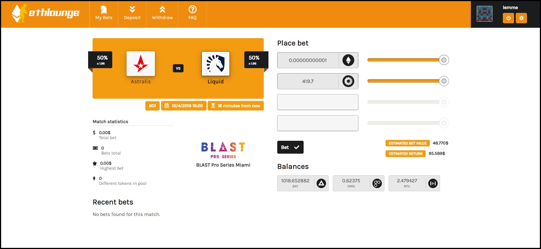Open the Withdraw page

click(162, 13)
